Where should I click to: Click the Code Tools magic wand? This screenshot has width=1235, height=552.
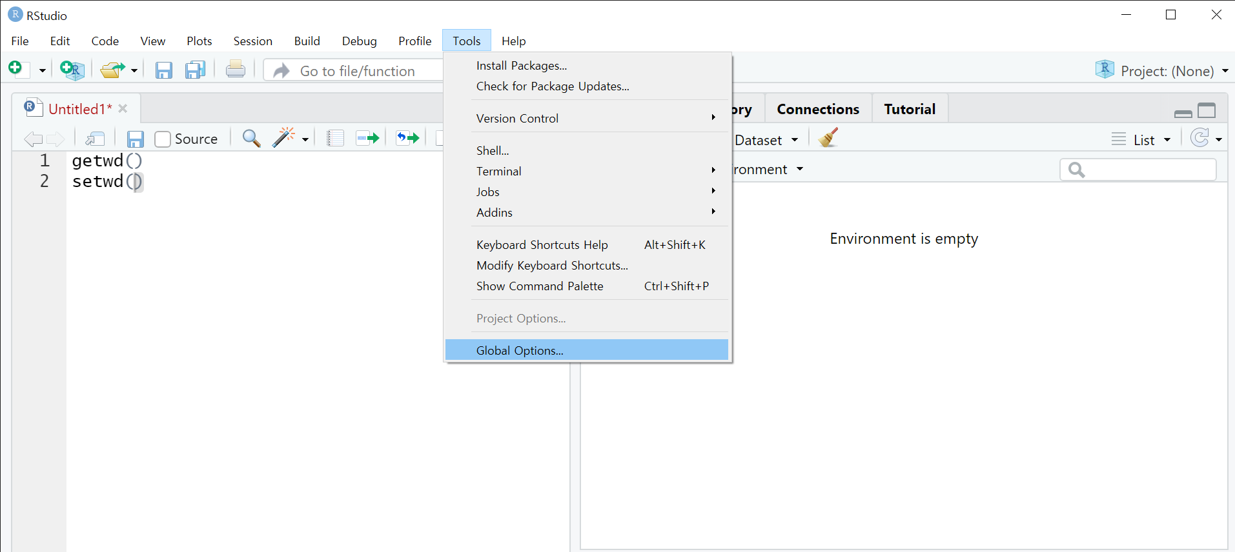(284, 137)
